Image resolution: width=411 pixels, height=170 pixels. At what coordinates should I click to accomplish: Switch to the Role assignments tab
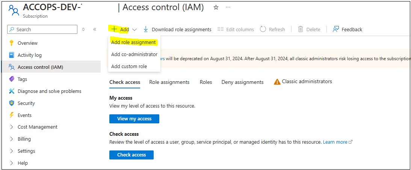pyautogui.click(x=169, y=82)
